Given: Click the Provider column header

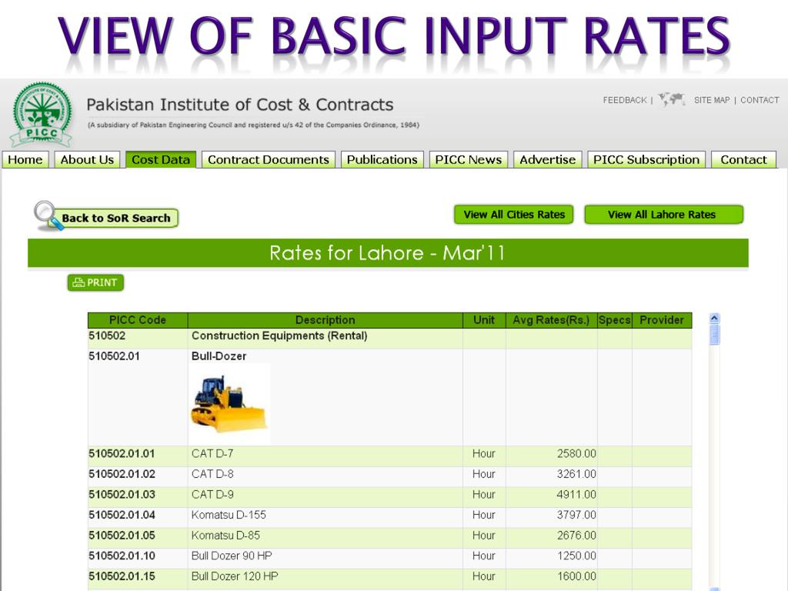Looking at the screenshot, I should 662,320.
